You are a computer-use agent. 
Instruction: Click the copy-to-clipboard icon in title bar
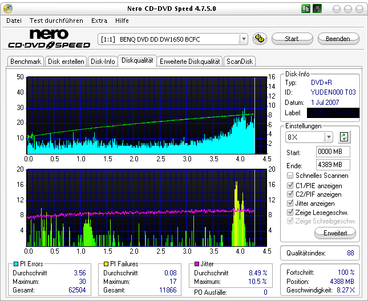pos(306,9)
